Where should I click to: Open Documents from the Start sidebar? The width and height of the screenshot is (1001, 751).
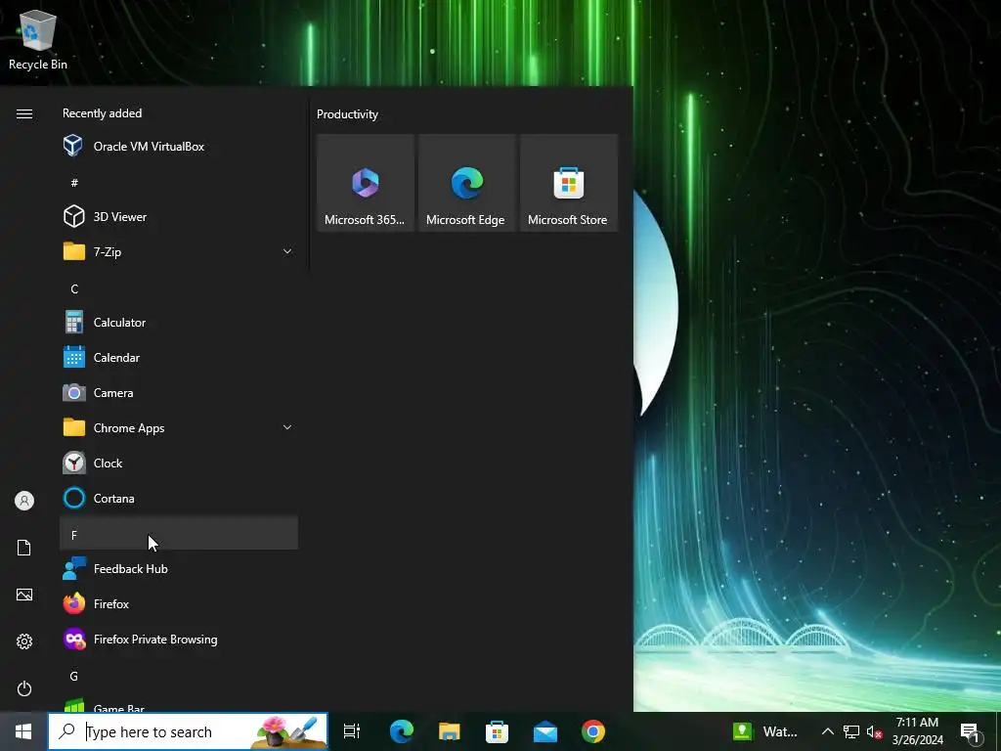pos(24,548)
